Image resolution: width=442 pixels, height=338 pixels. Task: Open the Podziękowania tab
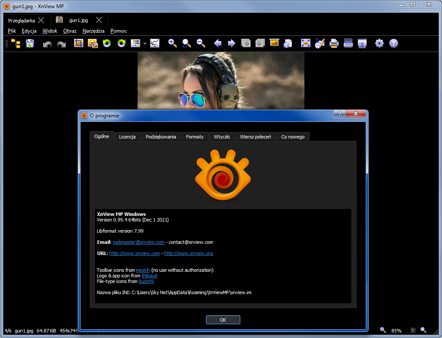pyautogui.click(x=161, y=137)
